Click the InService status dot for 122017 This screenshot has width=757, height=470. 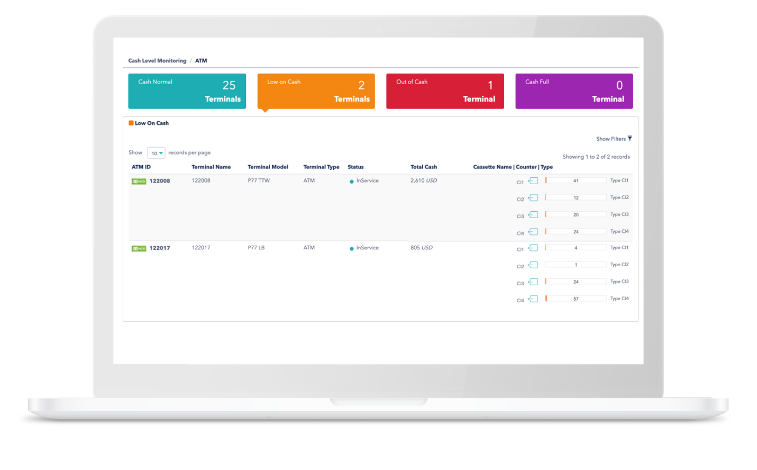pos(352,249)
